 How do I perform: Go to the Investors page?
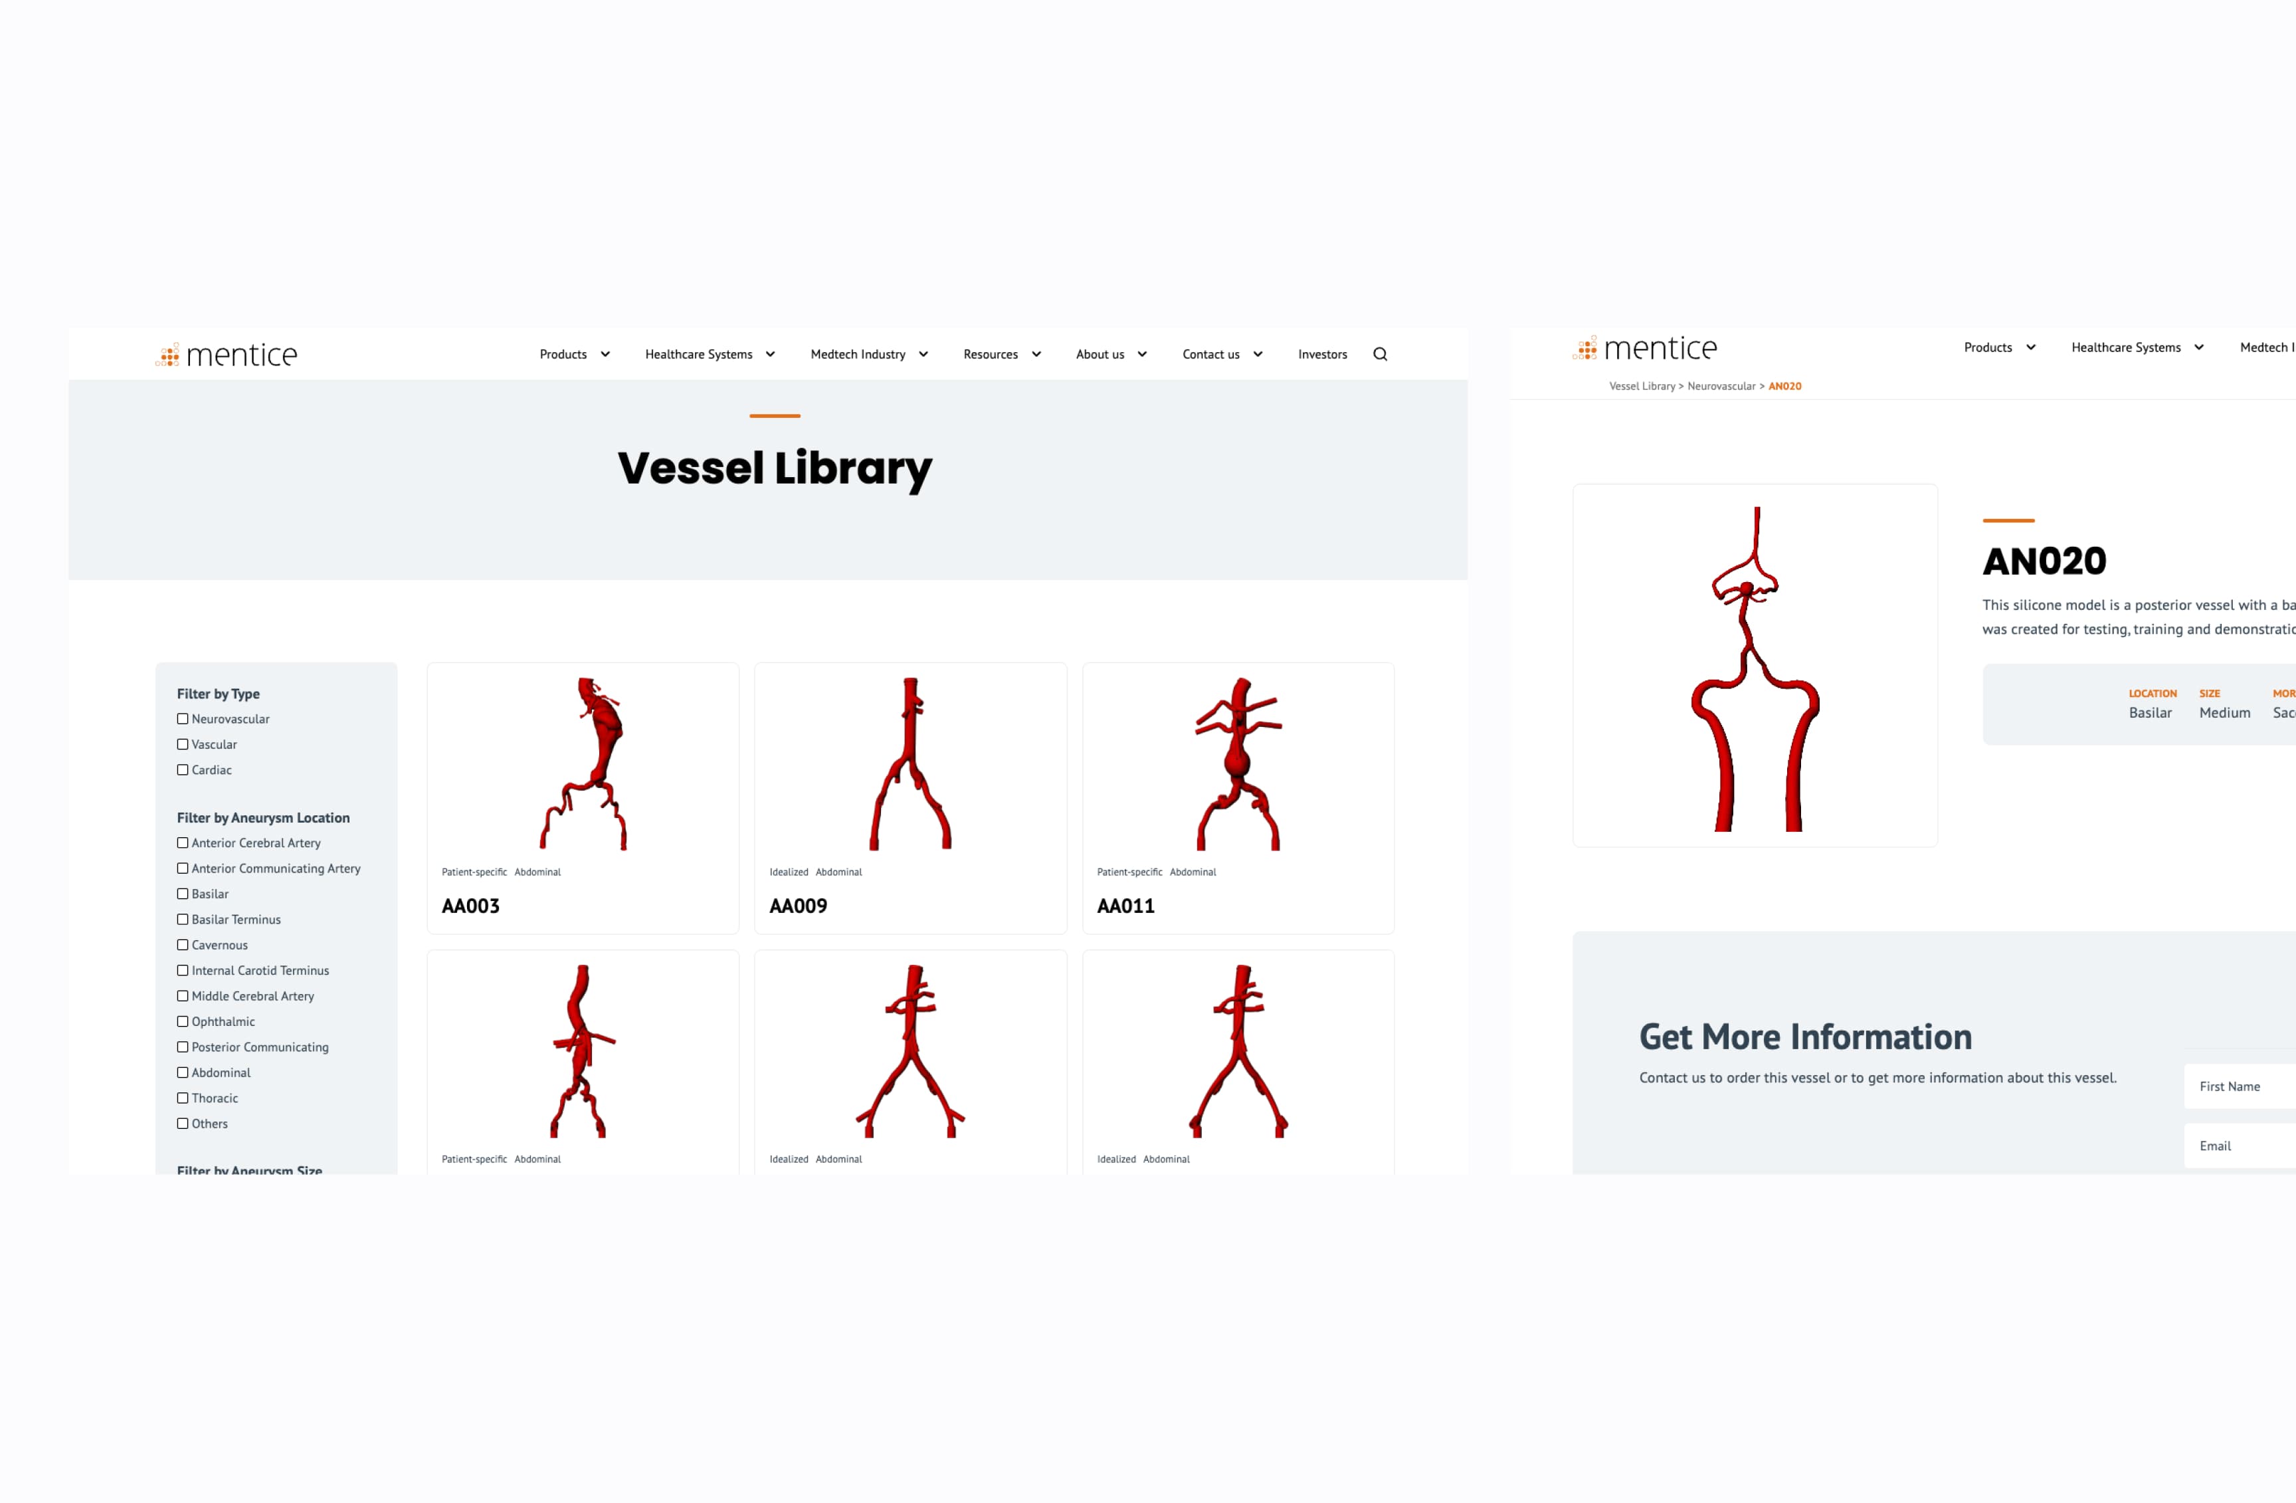point(1321,354)
